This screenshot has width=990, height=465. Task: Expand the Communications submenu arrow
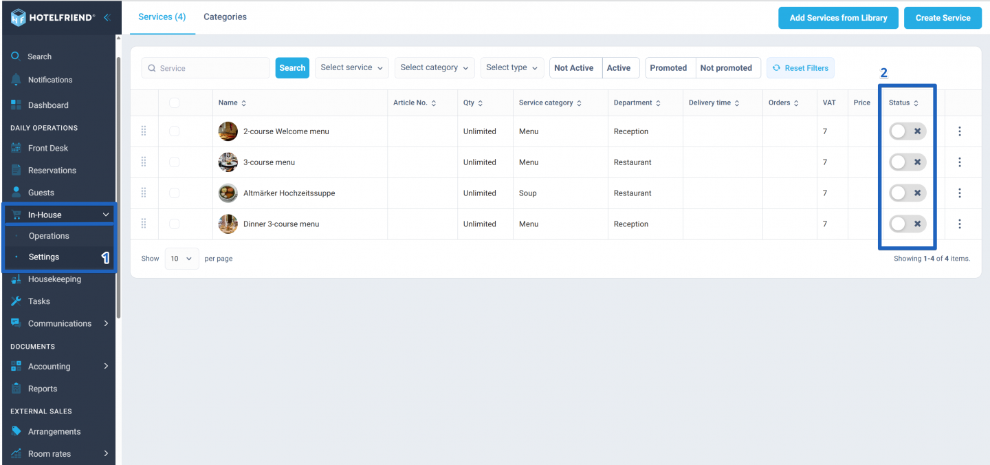(x=106, y=323)
